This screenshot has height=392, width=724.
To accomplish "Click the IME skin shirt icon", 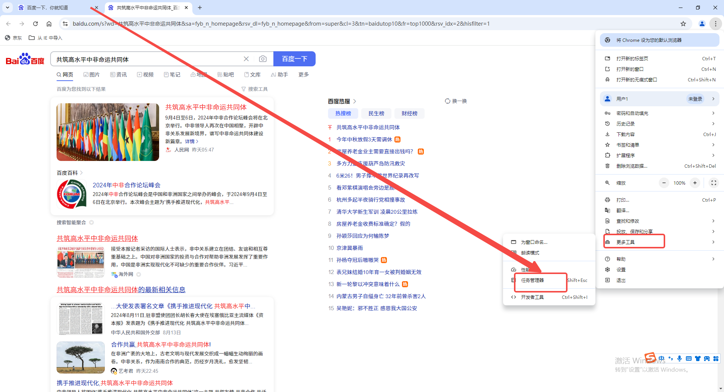I will point(698,358).
